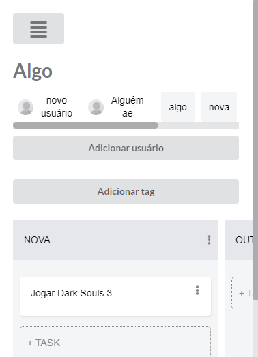This screenshot has height=357, width=258.
Task: Click the novo usuário name label
Action: 57,107
